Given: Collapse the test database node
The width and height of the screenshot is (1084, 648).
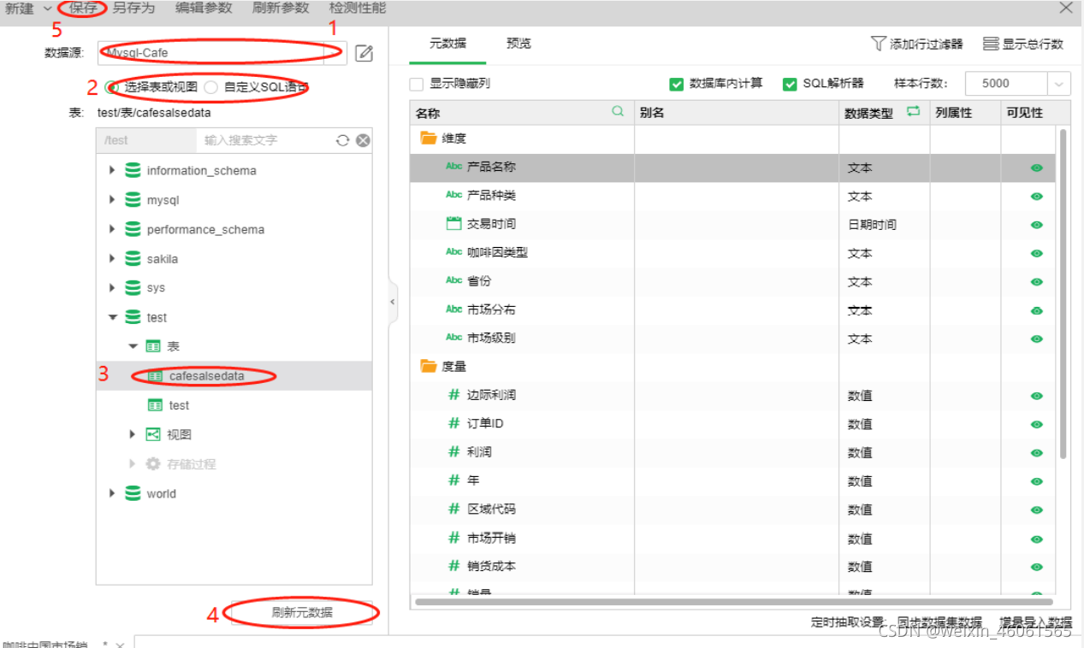Looking at the screenshot, I should click(112, 316).
